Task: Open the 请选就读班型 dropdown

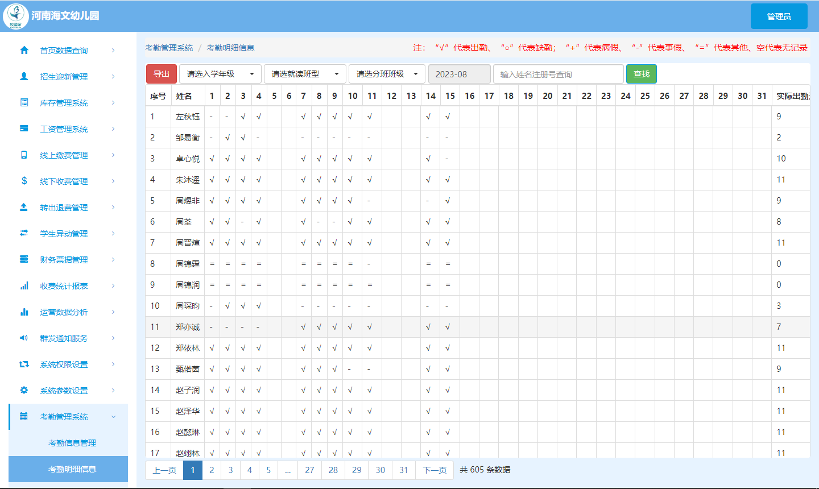Action: coord(305,74)
